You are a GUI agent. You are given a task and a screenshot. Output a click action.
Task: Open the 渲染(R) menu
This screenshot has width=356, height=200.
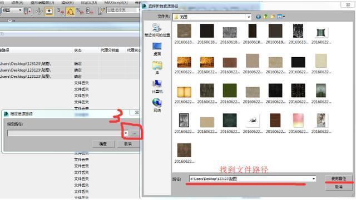coord(67,2)
